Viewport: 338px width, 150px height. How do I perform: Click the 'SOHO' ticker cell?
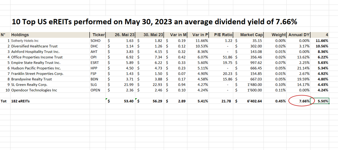click(x=97, y=41)
